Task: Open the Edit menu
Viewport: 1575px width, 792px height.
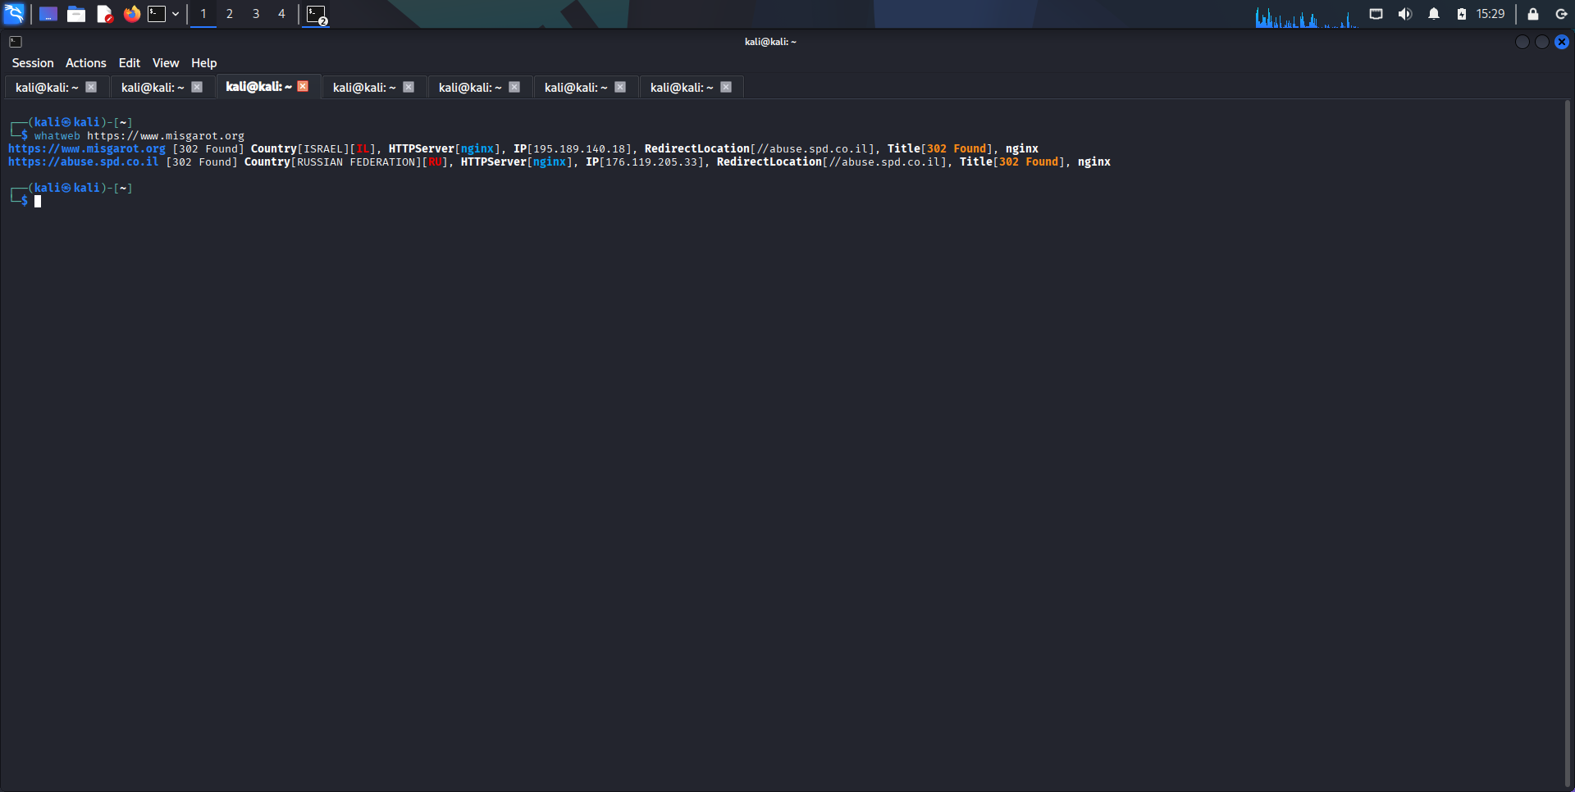Action: pos(130,63)
